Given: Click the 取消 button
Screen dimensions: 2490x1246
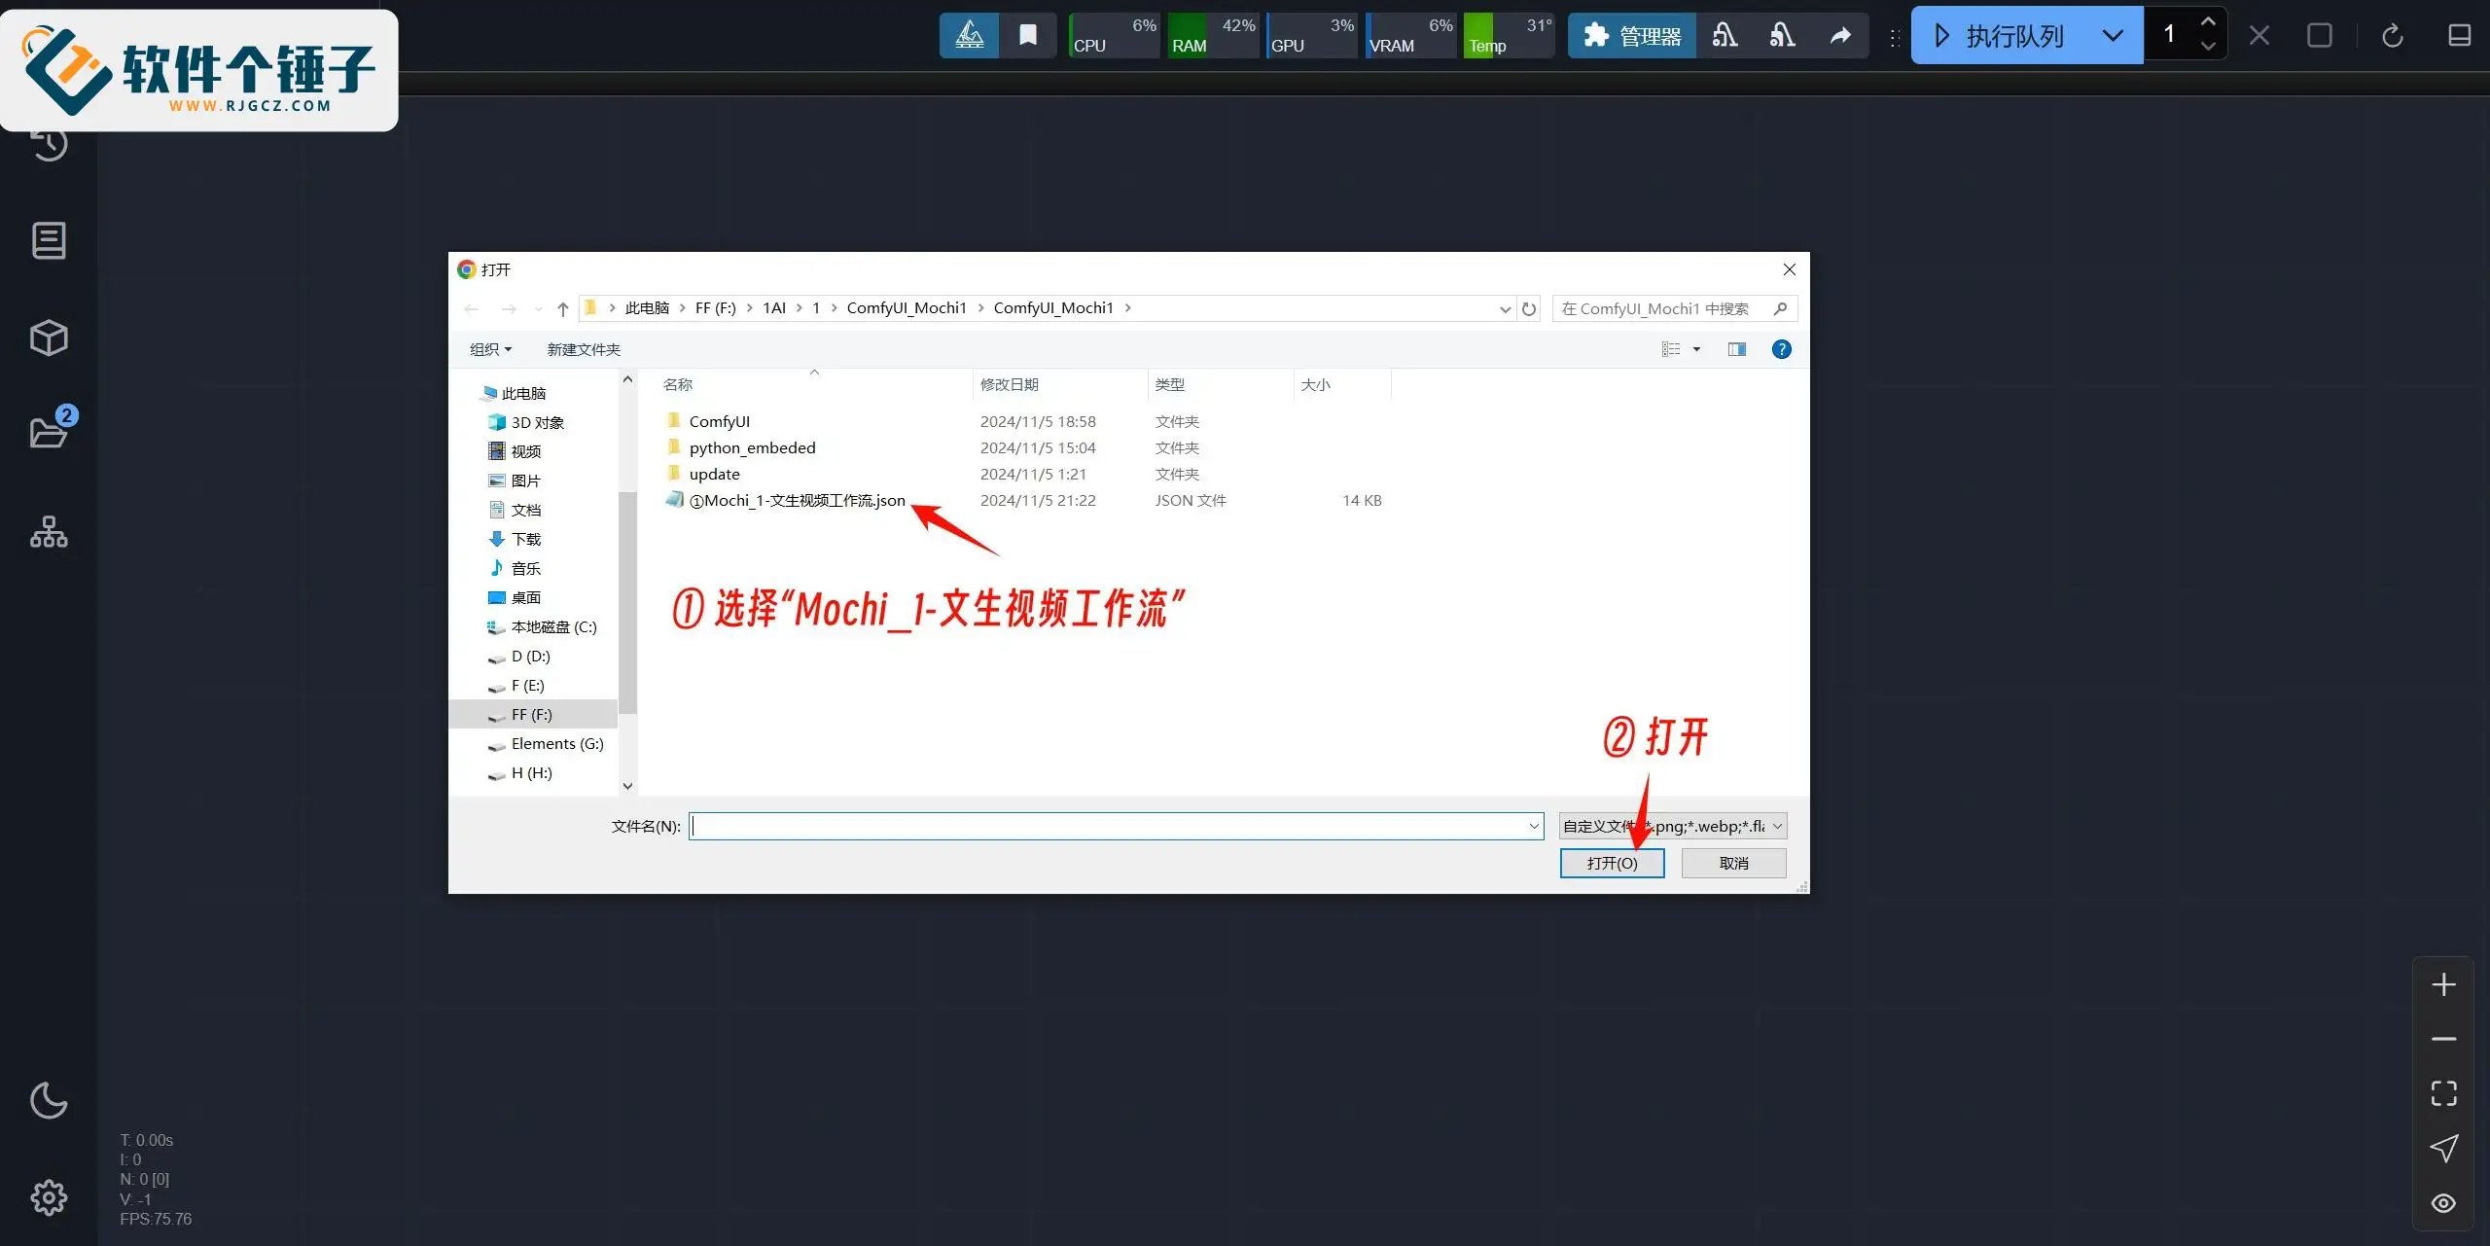Looking at the screenshot, I should (1733, 864).
